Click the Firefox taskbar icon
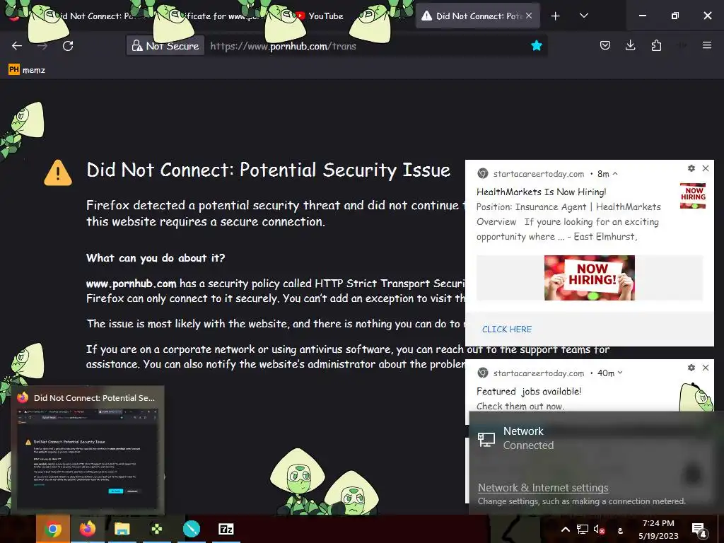The width and height of the screenshot is (724, 543). (x=87, y=529)
